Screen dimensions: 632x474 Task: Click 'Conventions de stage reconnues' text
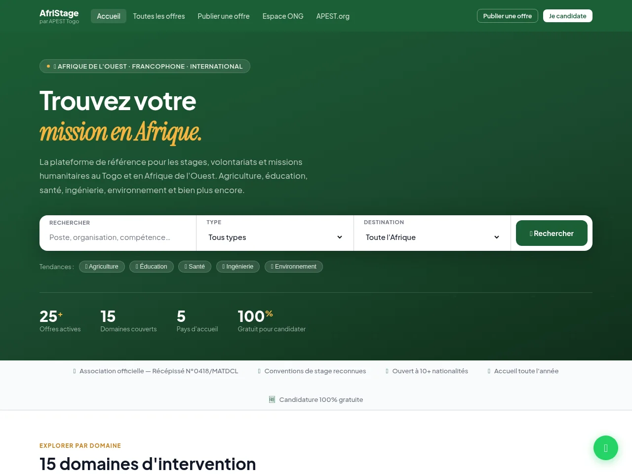tap(315, 371)
